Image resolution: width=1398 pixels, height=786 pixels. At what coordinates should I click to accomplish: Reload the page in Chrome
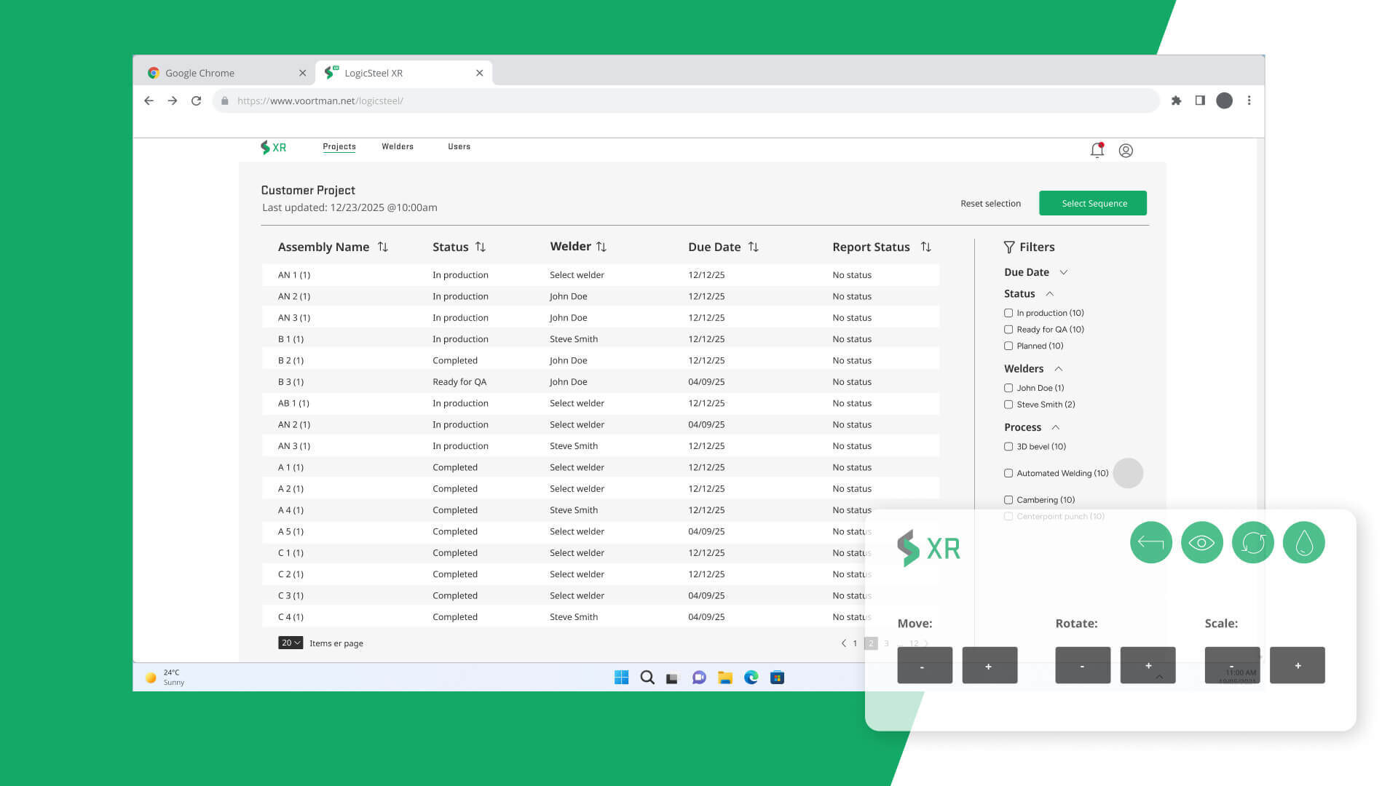196,101
